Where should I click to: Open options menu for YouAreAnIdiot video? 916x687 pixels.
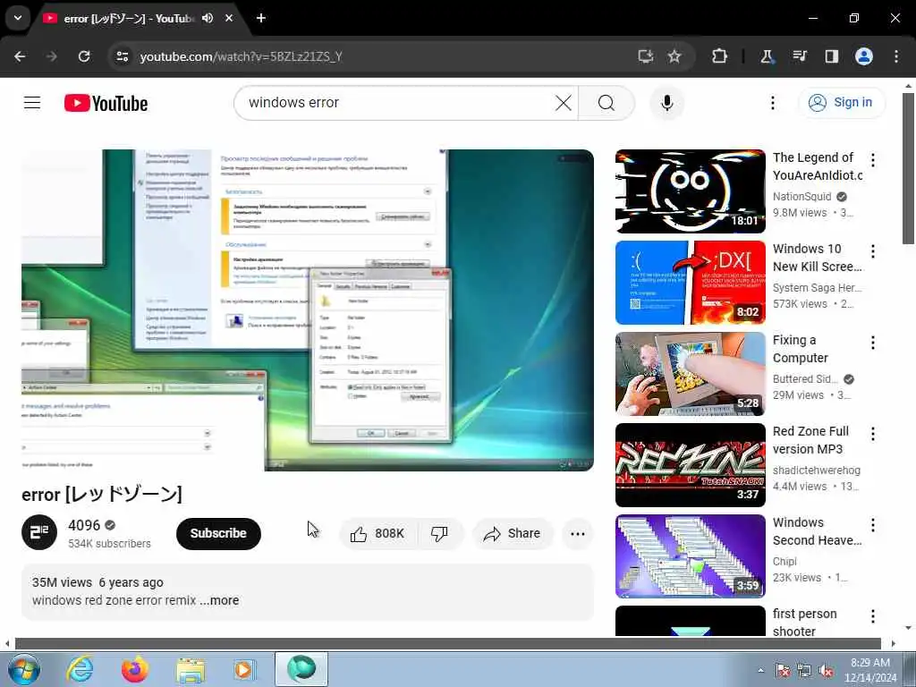(873, 160)
